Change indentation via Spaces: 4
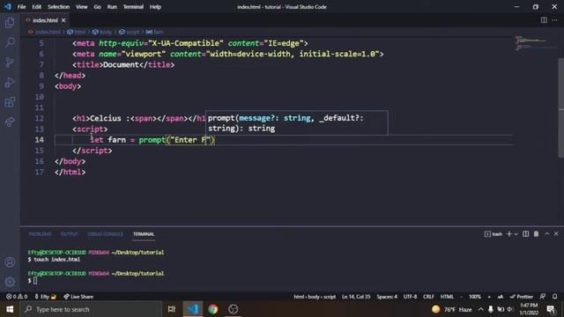 pos(387,297)
